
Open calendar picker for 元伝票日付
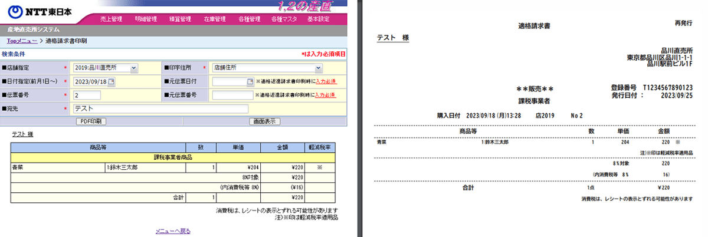pos(250,81)
